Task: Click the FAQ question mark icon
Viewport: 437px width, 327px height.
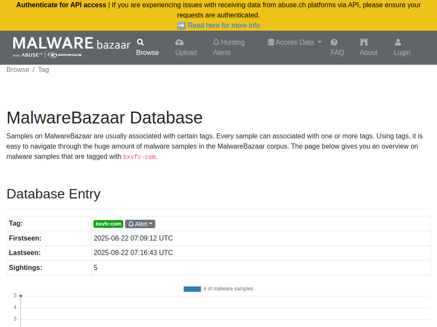Action: click(x=334, y=42)
